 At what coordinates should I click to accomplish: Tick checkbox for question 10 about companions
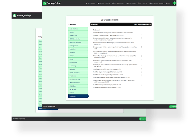point(142,69)
